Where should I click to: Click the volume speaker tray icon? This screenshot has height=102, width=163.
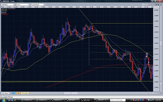pos(153,100)
